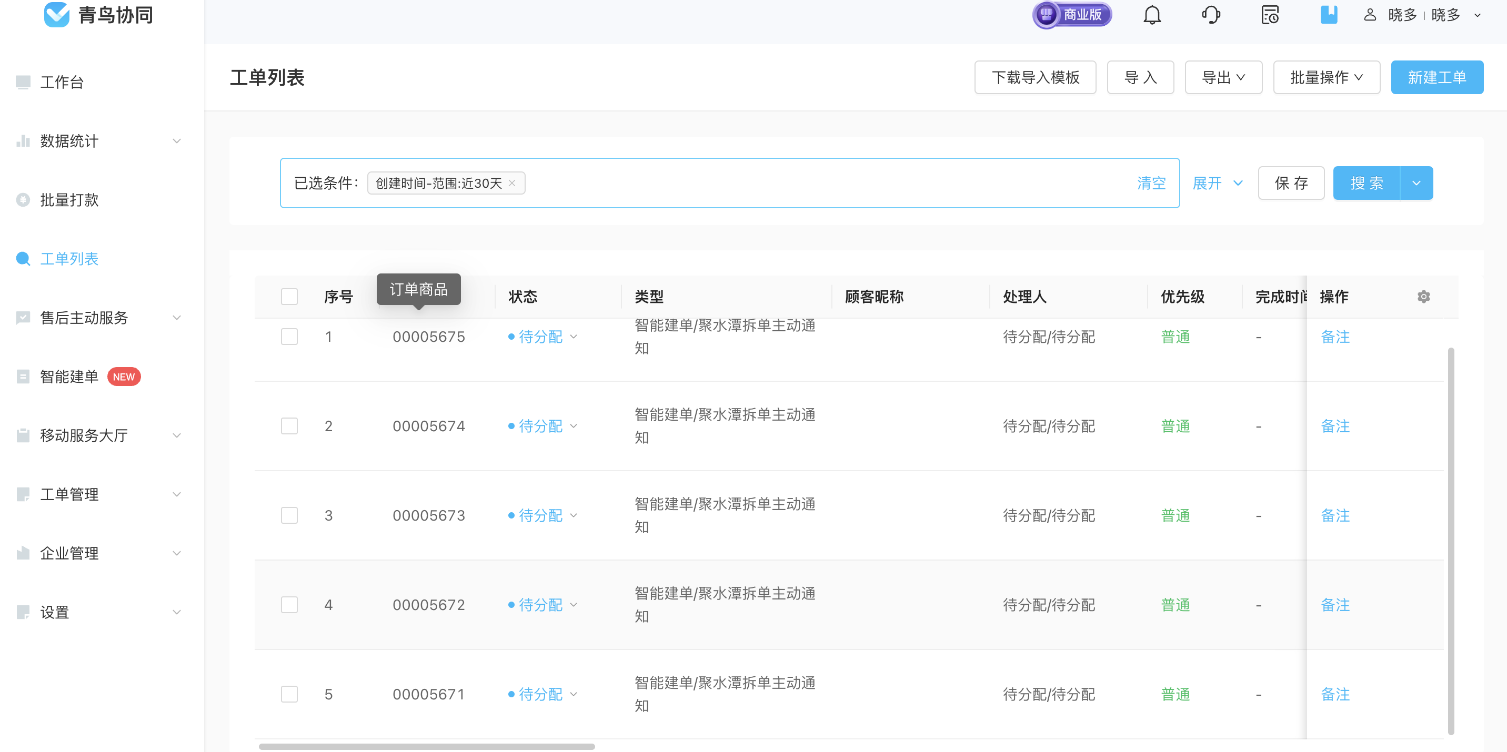Click the vertical table scrollbar

click(1451, 541)
